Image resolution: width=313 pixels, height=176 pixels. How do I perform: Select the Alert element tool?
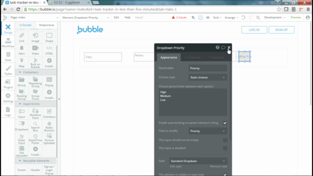point(22,50)
